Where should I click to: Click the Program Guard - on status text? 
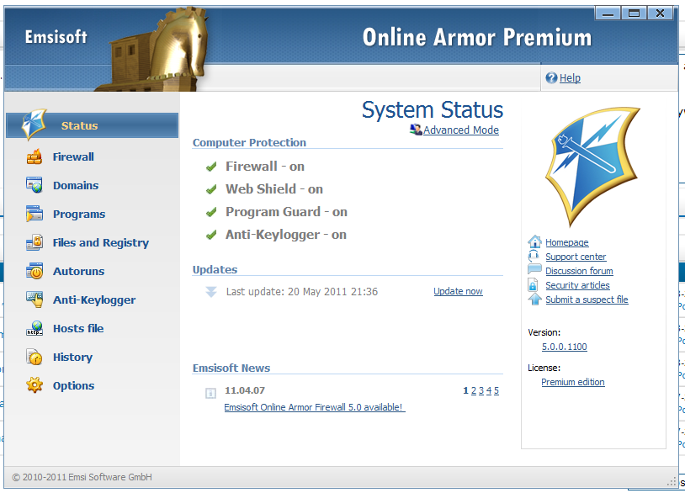click(x=286, y=212)
